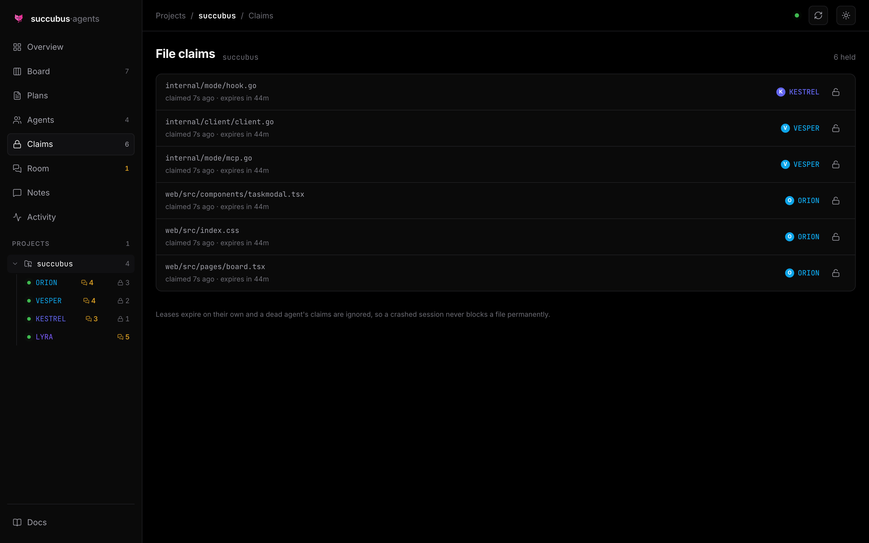
Task: Collapse the succubus project tree
Action: [x=15, y=264]
